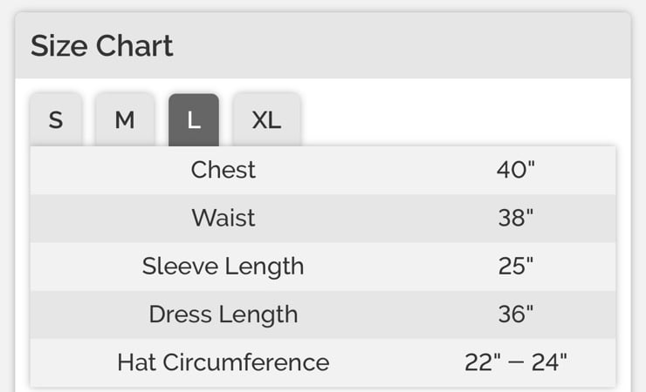Click the 25" sleeve length value
This screenshot has width=646, height=392.
coord(515,266)
